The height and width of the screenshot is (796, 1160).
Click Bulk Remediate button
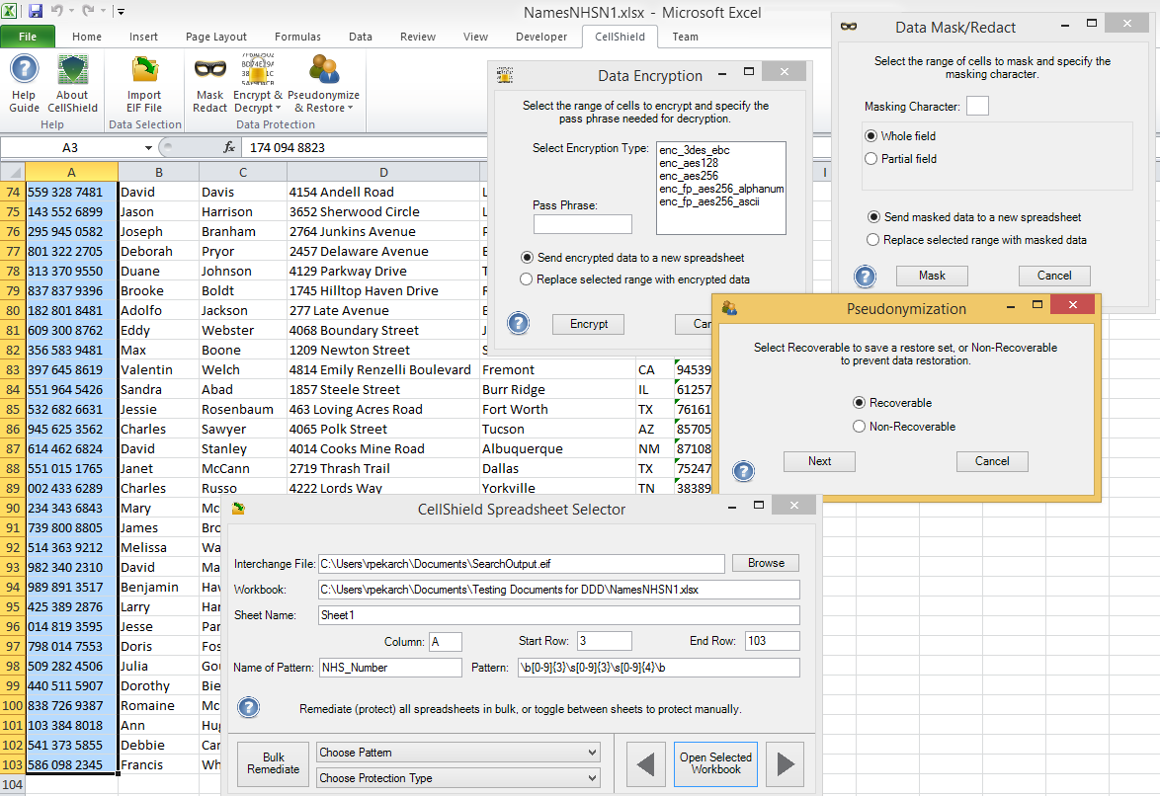click(x=273, y=763)
